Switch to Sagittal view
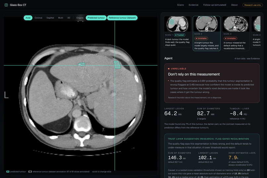 (x=50, y=18)
